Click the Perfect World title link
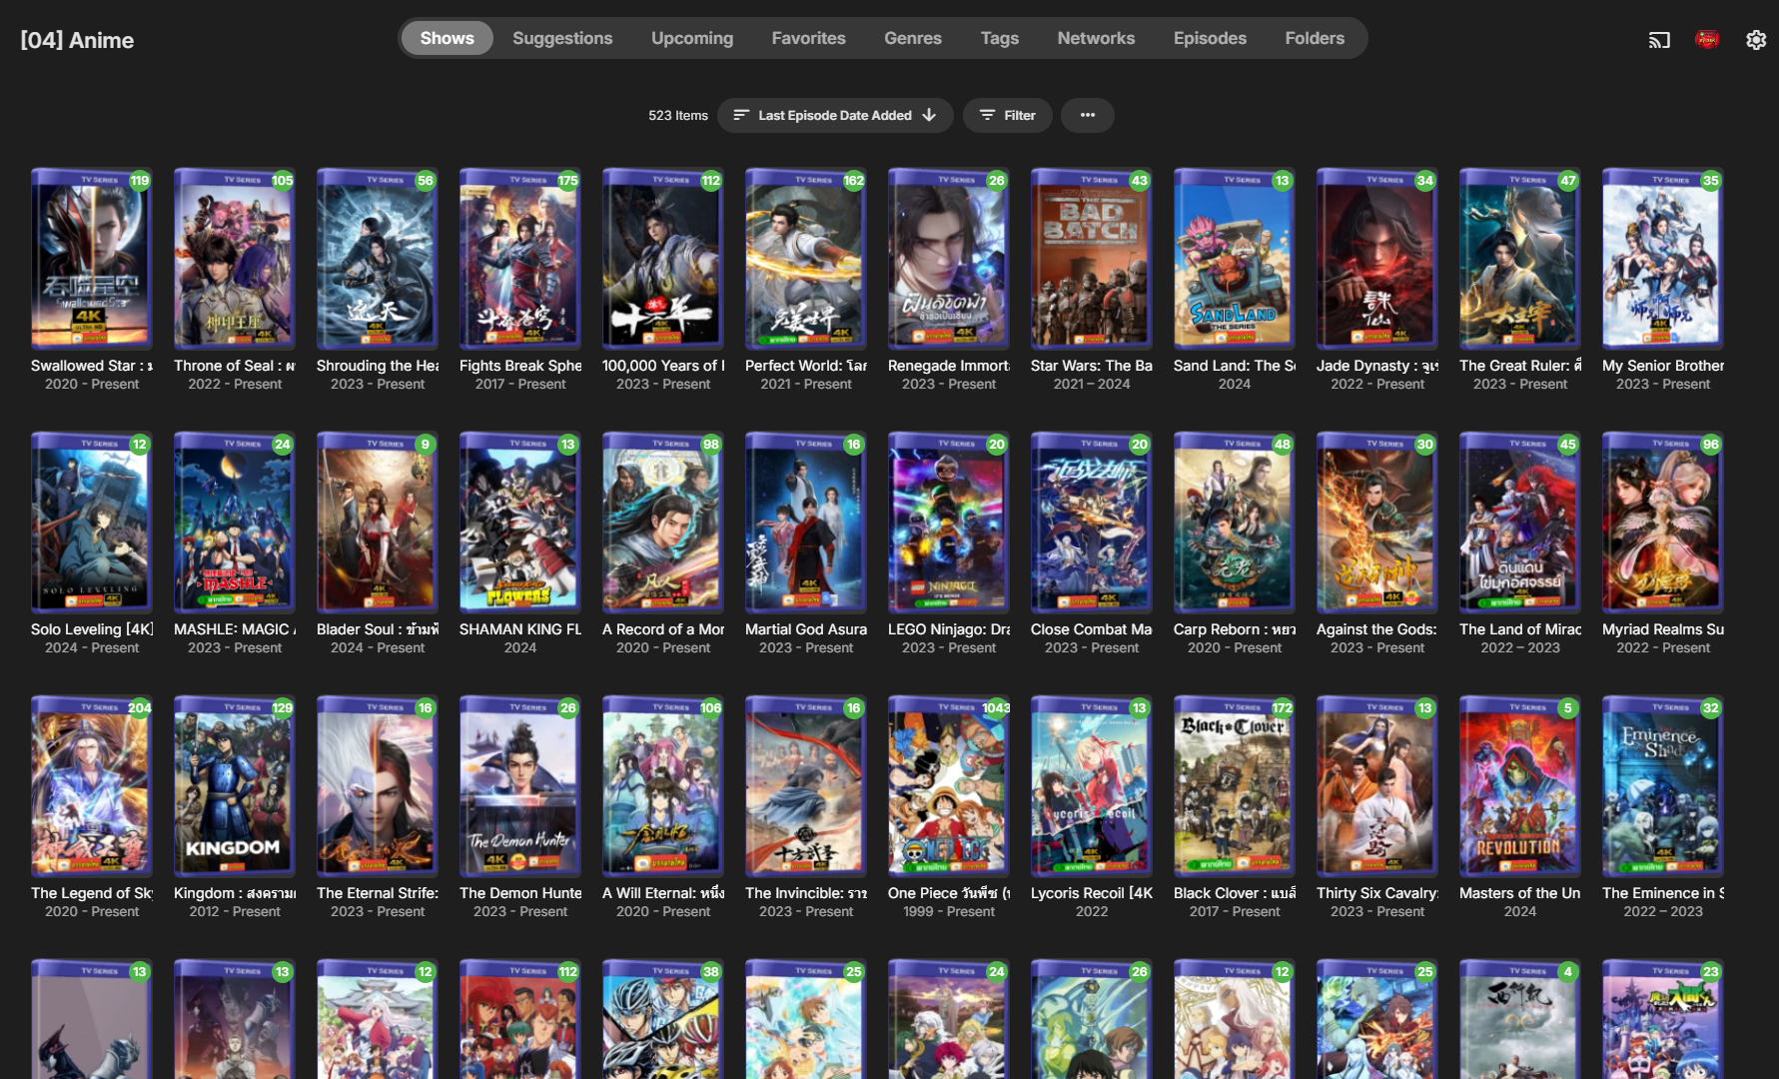The width and height of the screenshot is (1779, 1079). (806, 366)
